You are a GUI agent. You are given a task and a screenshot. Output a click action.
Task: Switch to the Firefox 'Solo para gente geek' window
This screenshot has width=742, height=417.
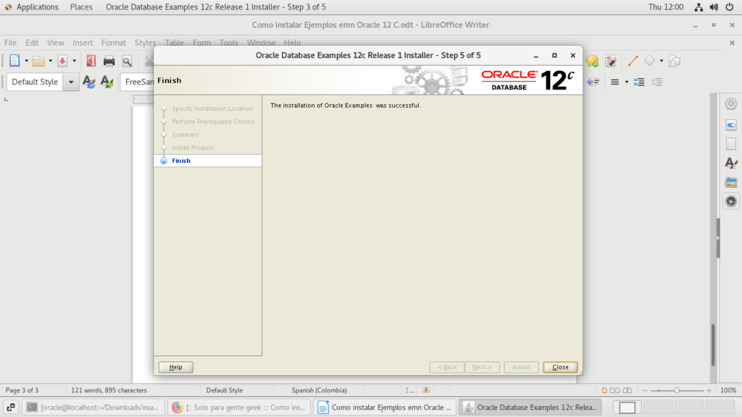tap(239, 407)
